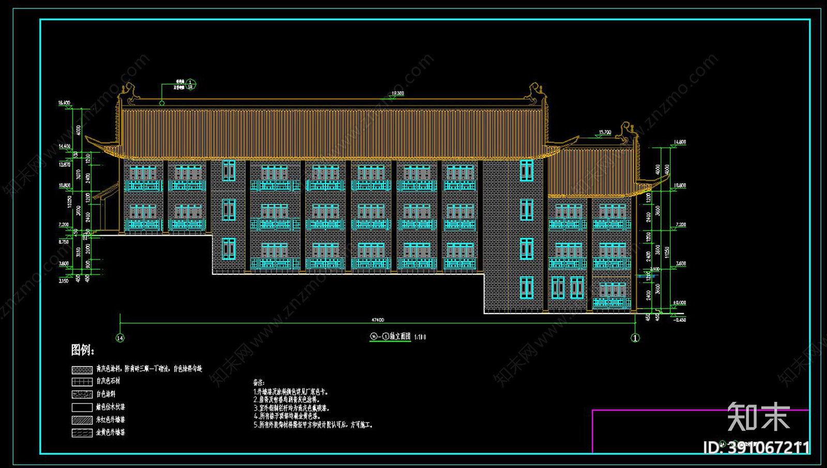The height and width of the screenshot is (468, 827).
Task: Click the axis grid bubble numbered 14
Action: [120, 338]
